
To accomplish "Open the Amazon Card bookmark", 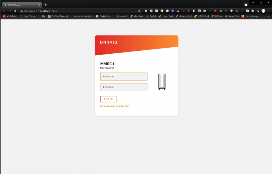I will pos(184,16).
